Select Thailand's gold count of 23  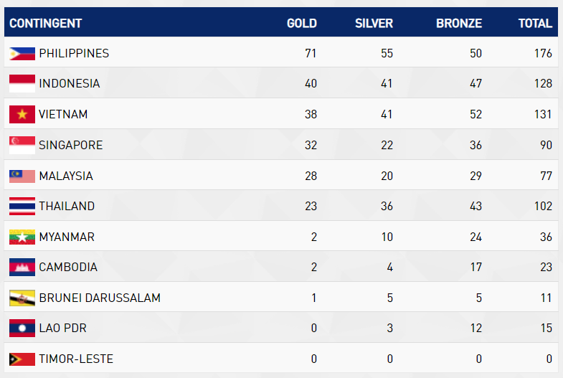point(311,206)
